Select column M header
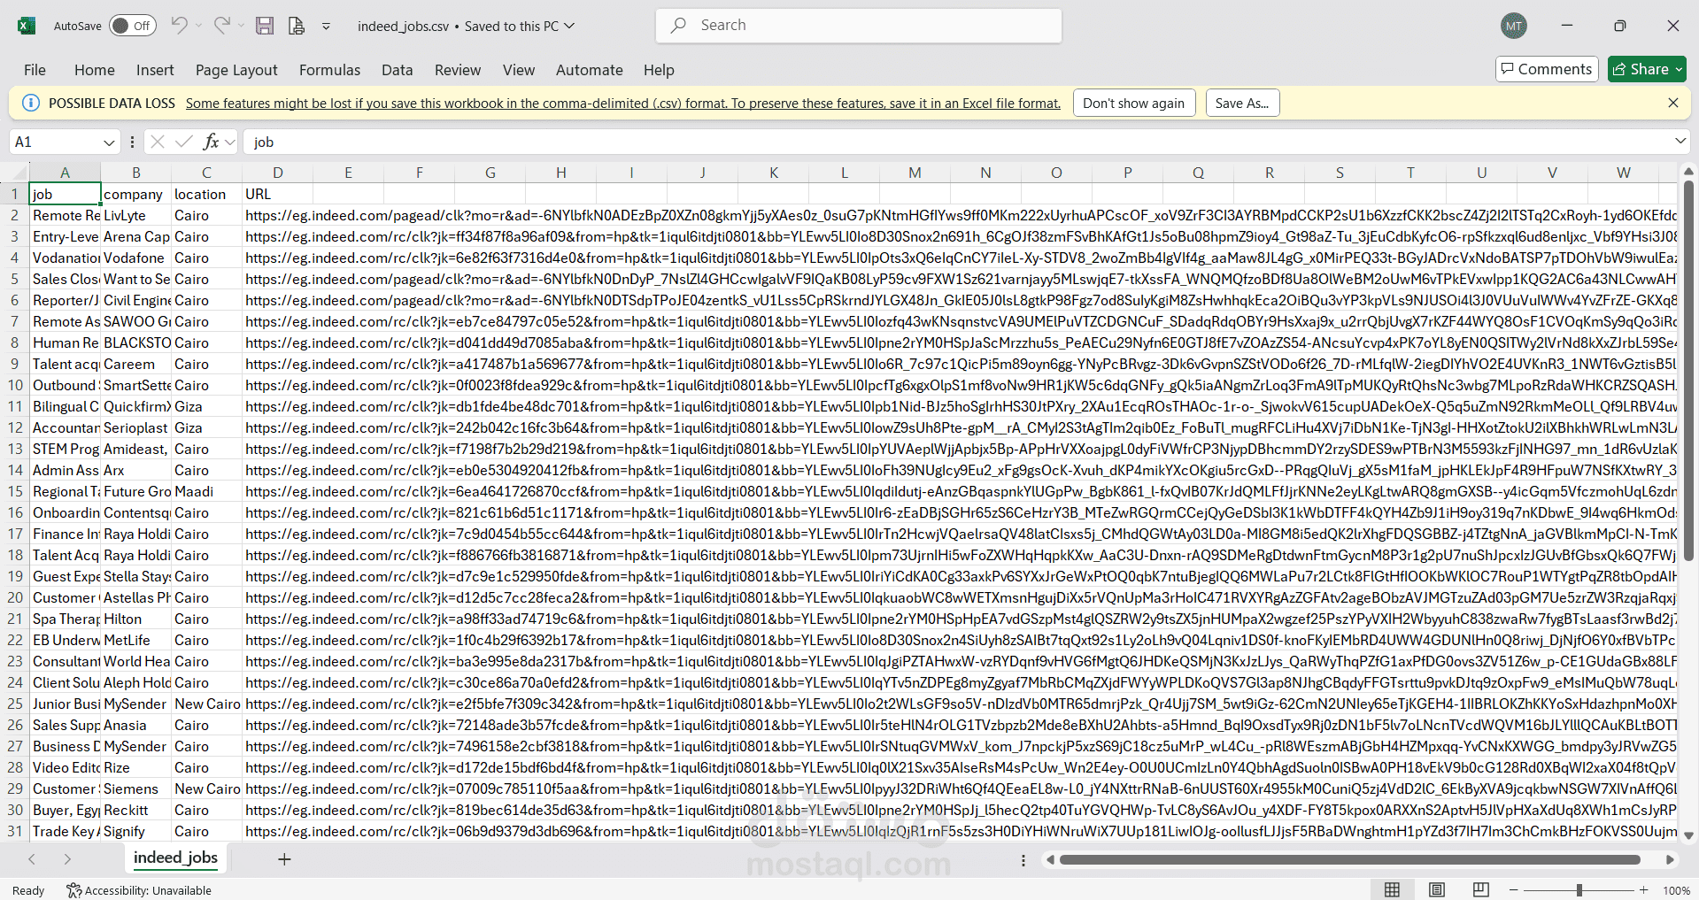The width and height of the screenshot is (1699, 900). pos(915,173)
